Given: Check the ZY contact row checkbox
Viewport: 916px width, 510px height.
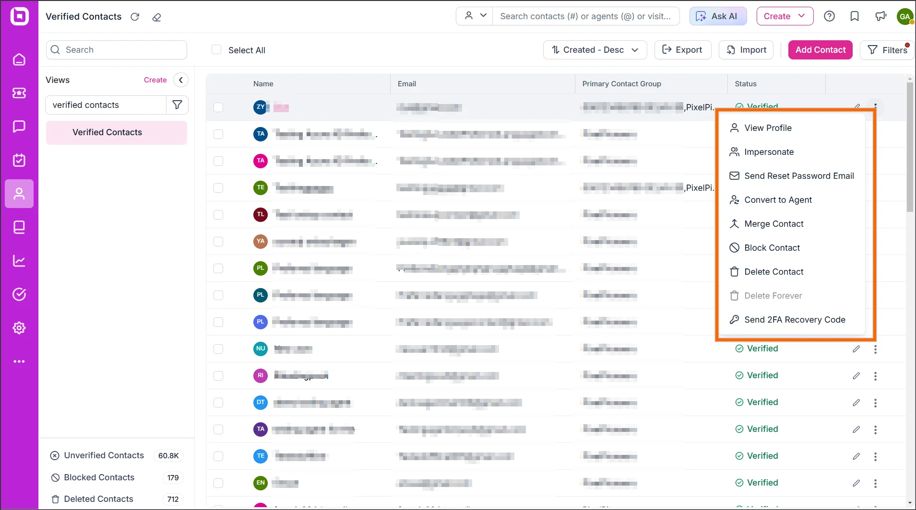Looking at the screenshot, I should click(218, 107).
